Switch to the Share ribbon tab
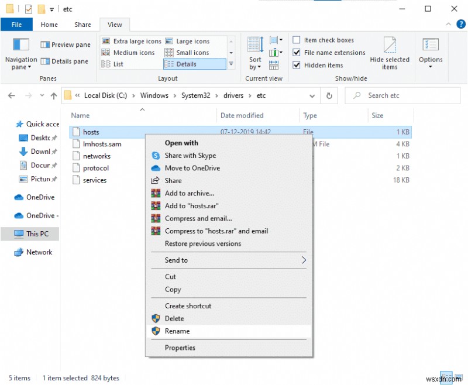Screen dimensions: 468x385 tap(82, 25)
